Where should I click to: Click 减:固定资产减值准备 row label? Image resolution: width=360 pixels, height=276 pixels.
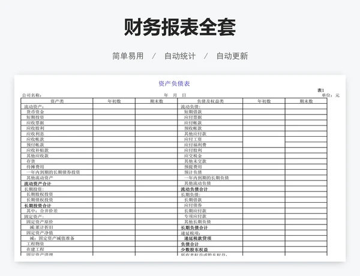click(x=52, y=238)
